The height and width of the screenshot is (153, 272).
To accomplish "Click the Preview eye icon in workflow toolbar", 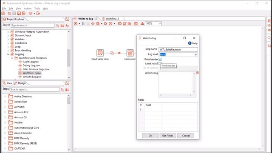I will pyautogui.click(x=93, y=24).
